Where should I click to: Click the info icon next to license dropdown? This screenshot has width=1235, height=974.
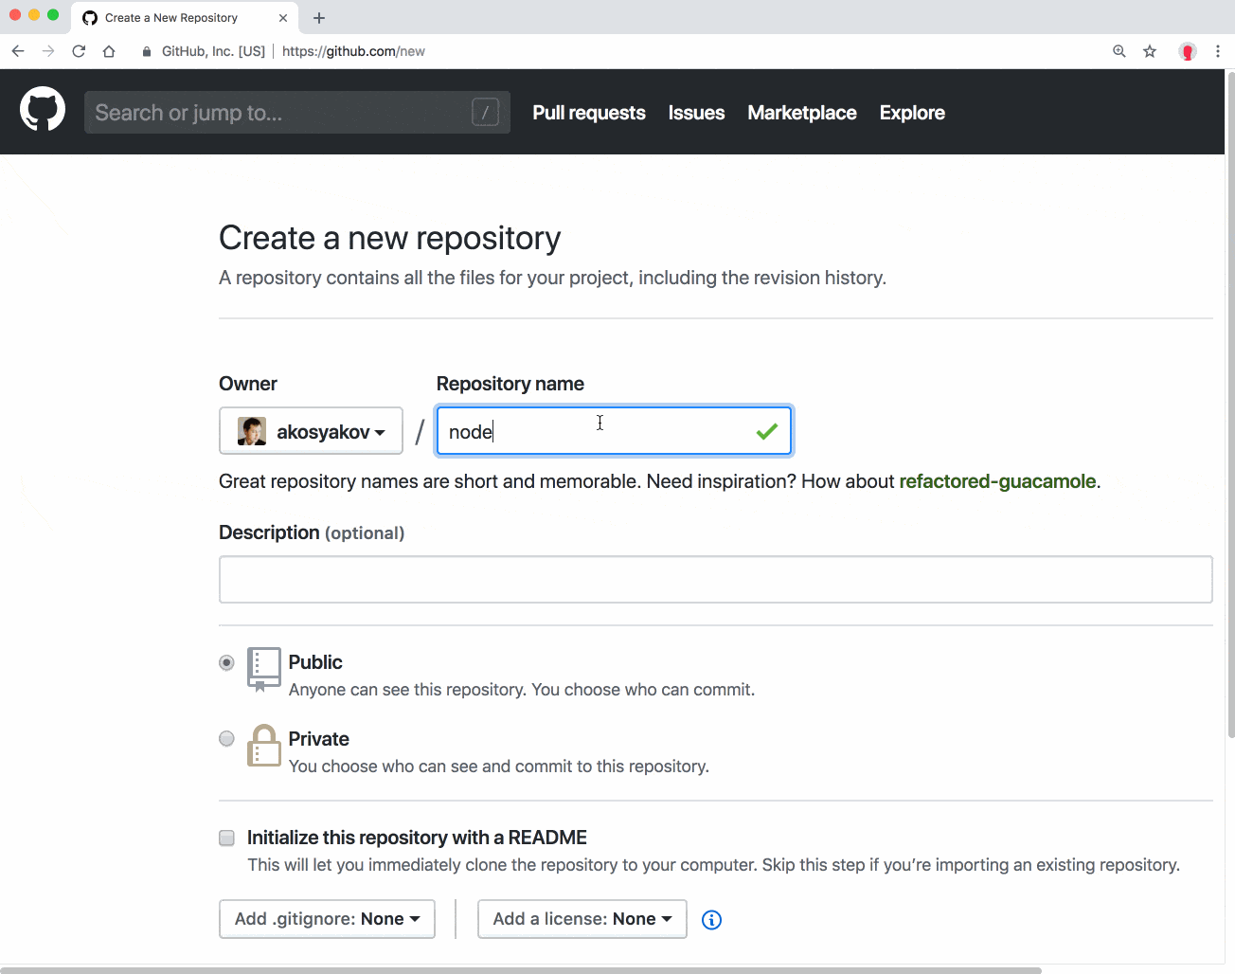pos(711,919)
